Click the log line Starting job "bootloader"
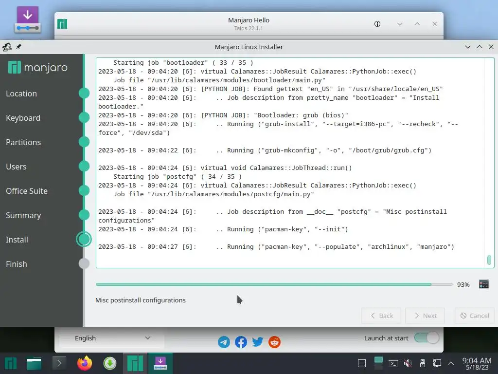 pyautogui.click(x=183, y=63)
